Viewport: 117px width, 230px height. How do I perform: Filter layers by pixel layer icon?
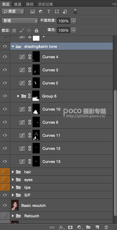[33, 11]
